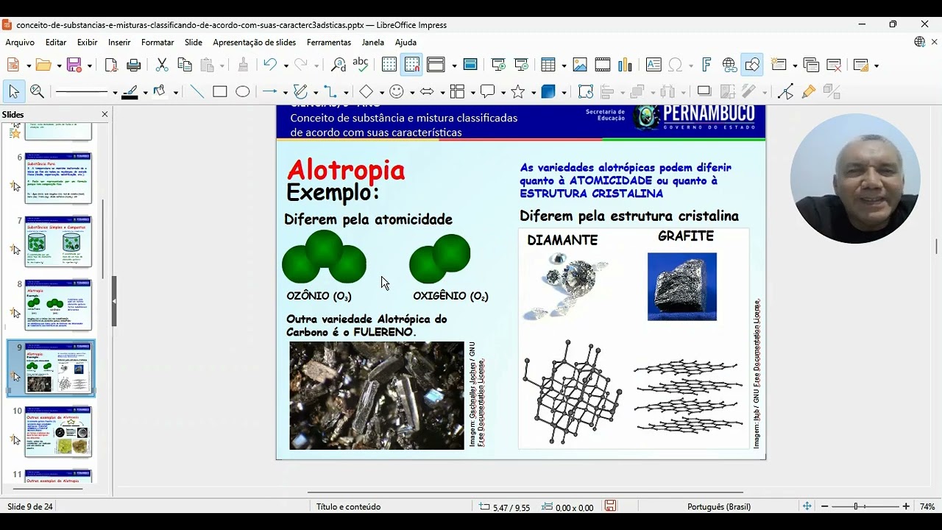
Task: Toggle the Display Grid button
Action: pos(389,65)
